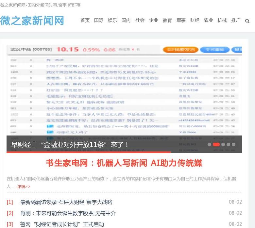255x228 pixels.
Task: Open the 农业 section
Action: [x=209, y=21]
